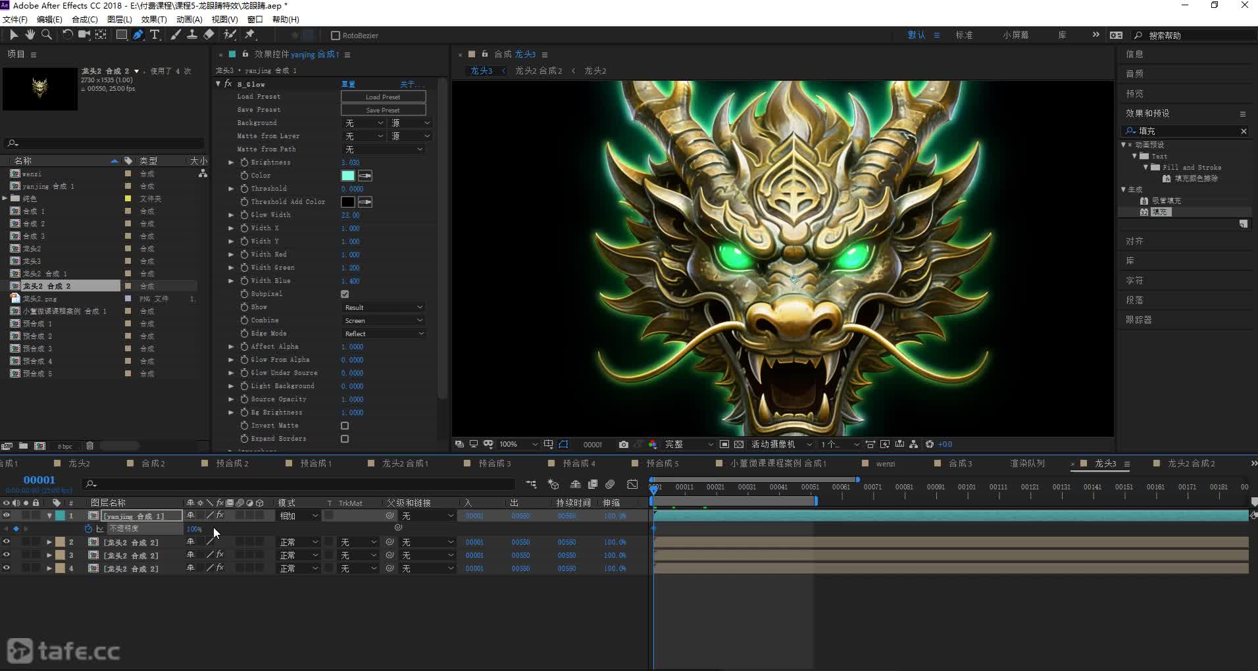Select the Hand tool
The width and height of the screenshot is (1258, 671).
click(x=30, y=35)
